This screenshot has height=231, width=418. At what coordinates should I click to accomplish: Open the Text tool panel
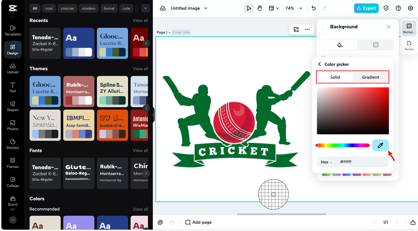coord(13,88)
